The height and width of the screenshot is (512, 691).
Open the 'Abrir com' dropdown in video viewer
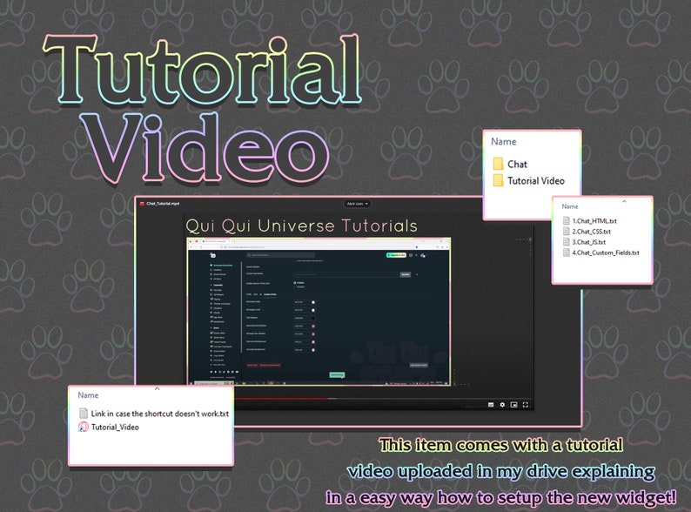[x=357, y=204]
